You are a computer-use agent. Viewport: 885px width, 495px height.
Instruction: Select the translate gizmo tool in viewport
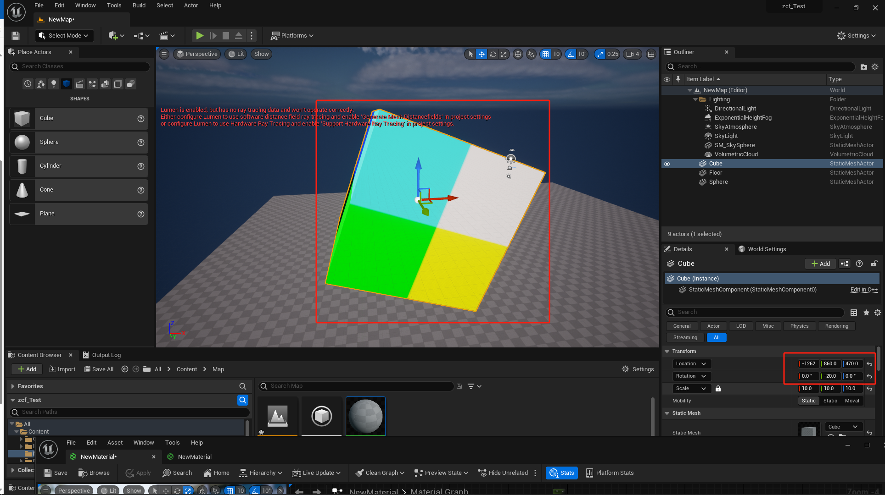click(482, 54)
